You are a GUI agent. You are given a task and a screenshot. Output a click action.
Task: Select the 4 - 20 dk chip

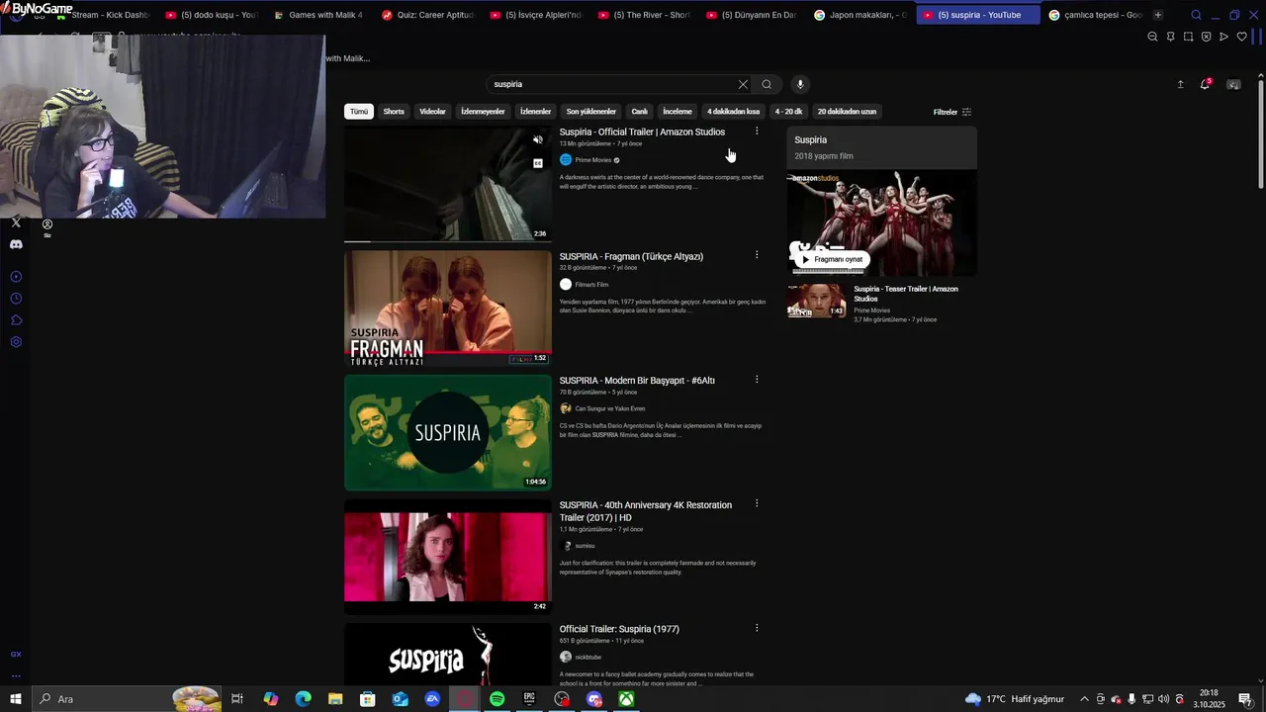point(788,112)
